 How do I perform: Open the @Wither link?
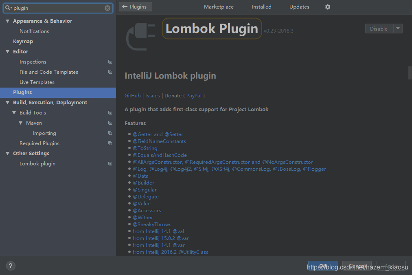tap(143, 218)
